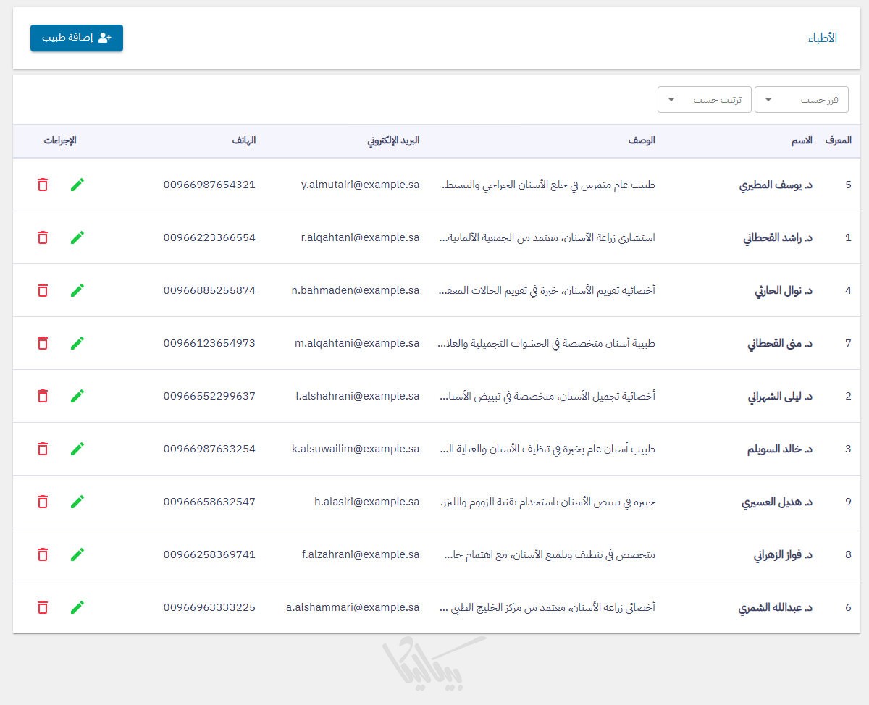The width and height of the screenshot is (869, 705).
Task: Click phone number 00966223366554
Action: click(209, 237)
